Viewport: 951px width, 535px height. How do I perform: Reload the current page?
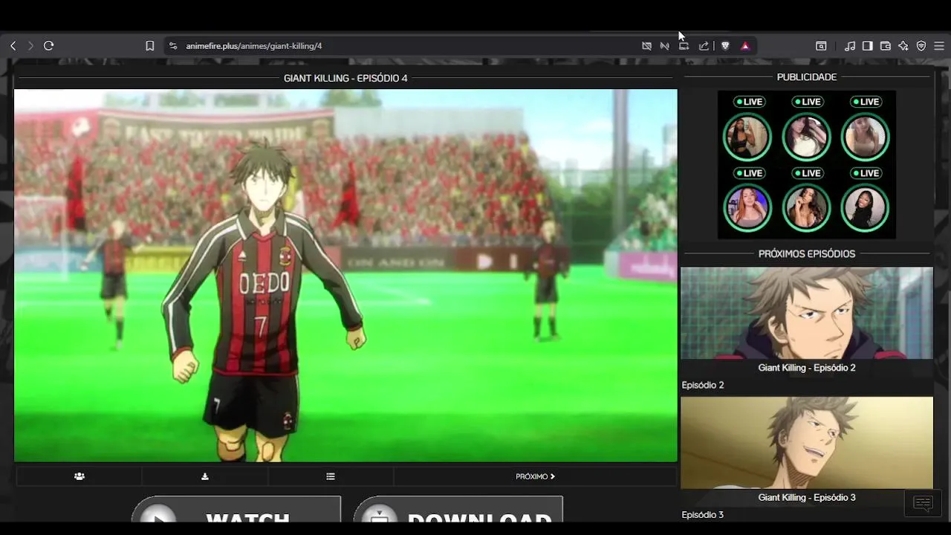pos(49,46)
